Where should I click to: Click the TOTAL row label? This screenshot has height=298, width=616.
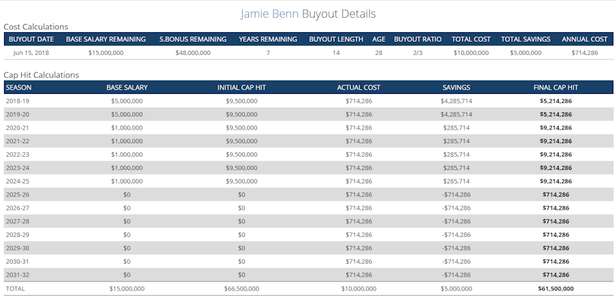15,288
